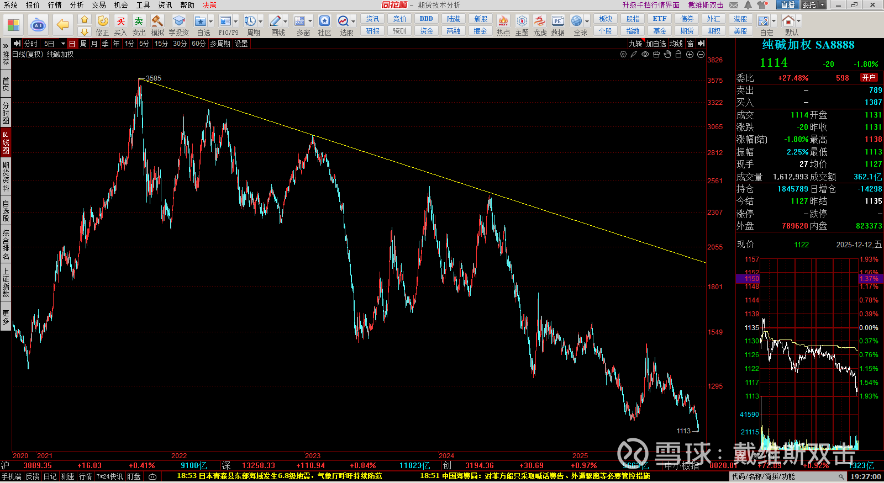
Task: Open the 系统 menu
Action: coord(10,5)
